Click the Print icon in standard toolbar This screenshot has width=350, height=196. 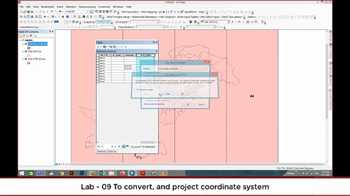tap(32, 12)
